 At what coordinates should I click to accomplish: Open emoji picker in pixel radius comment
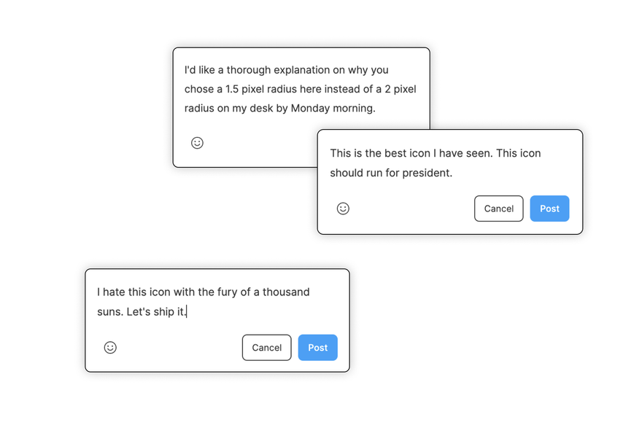point(197,143)
